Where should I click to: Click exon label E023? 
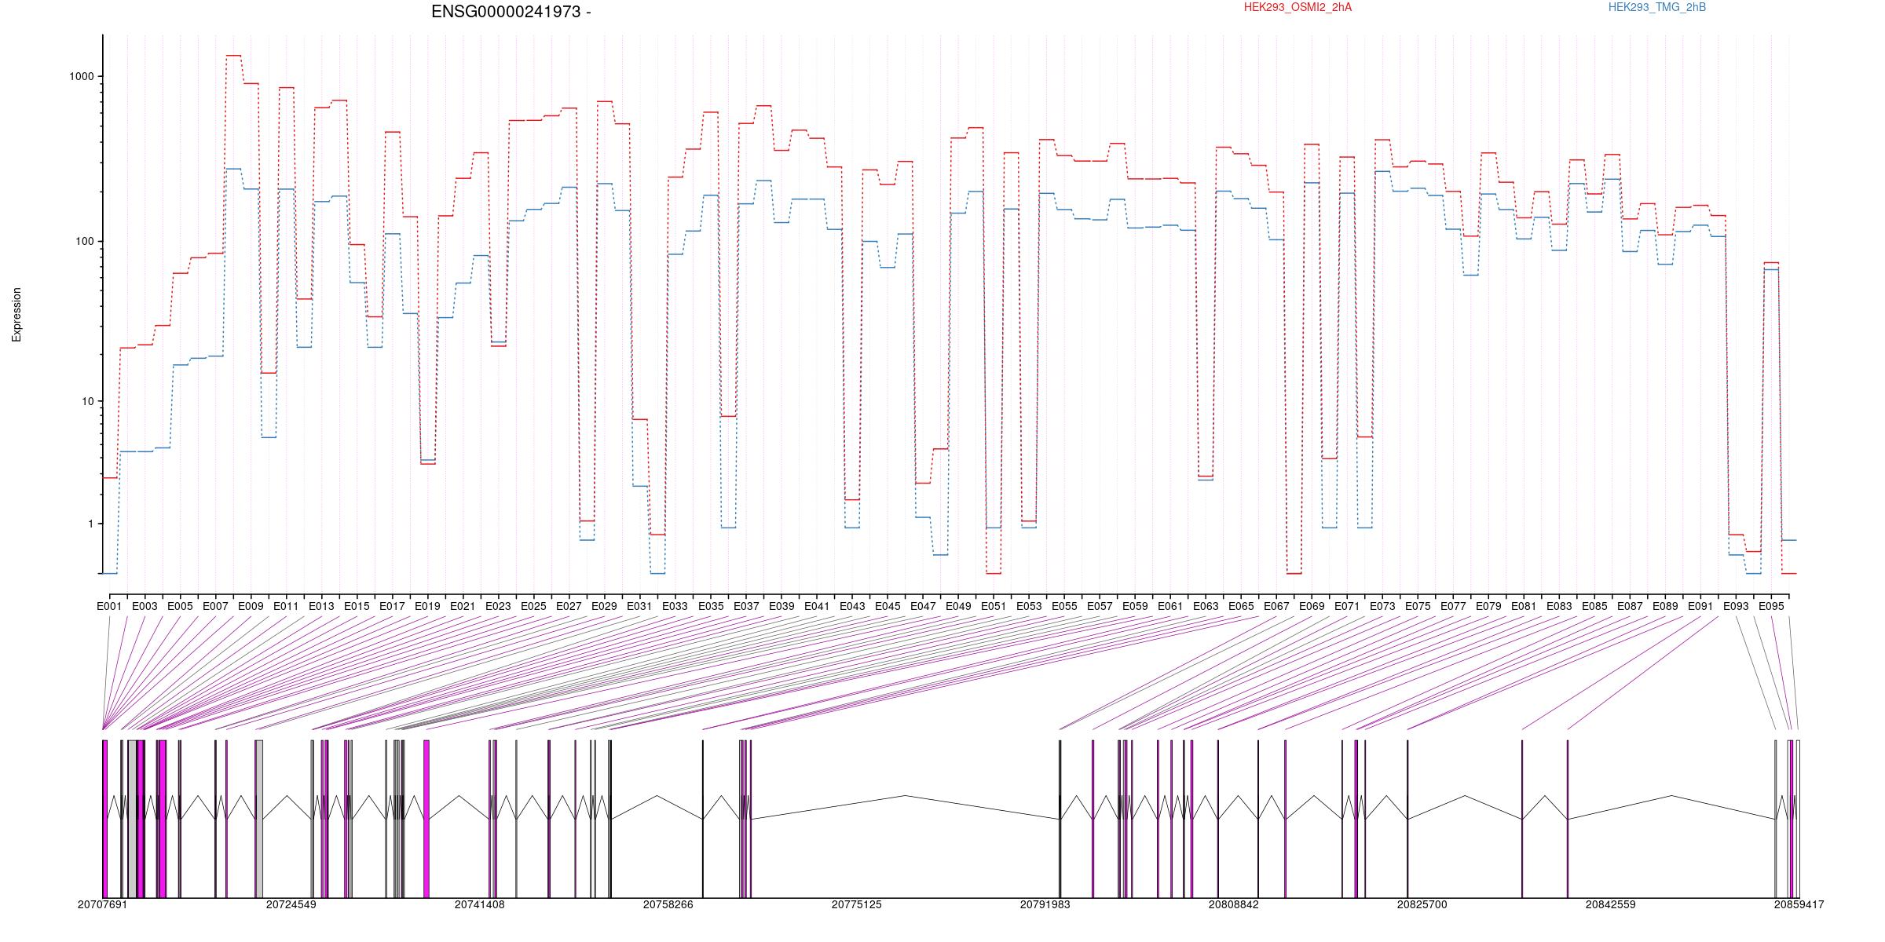(498, 606)
